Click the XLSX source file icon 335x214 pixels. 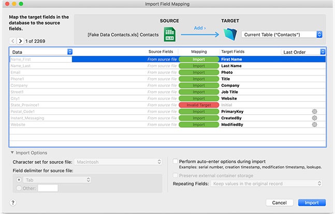point(169,35)
